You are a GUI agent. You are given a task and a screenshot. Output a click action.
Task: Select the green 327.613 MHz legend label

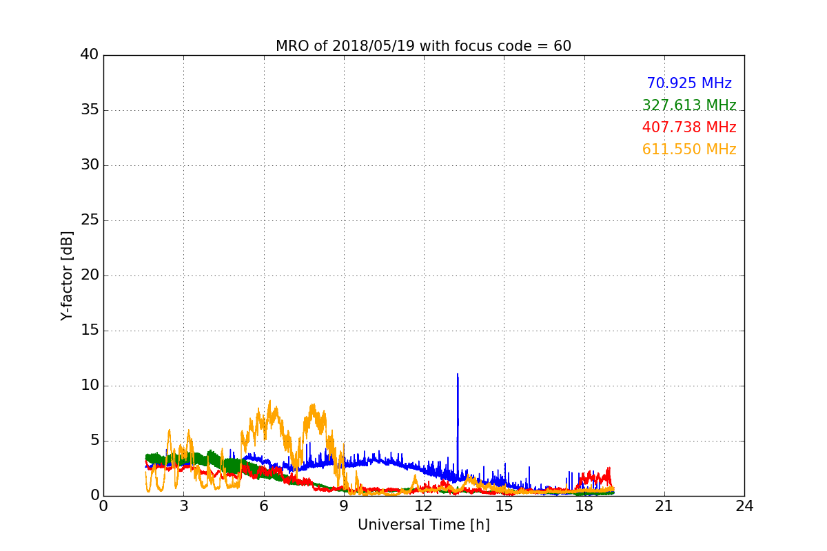tap(689, 105)
